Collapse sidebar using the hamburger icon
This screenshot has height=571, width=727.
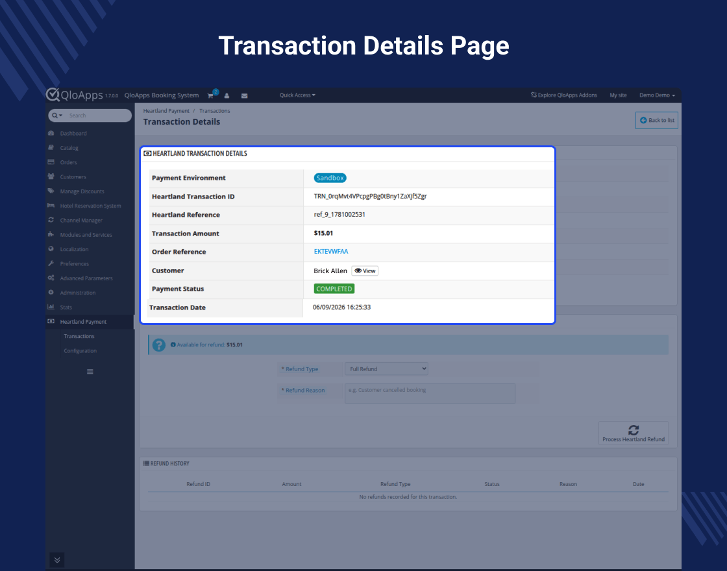click(x=90, y=372)
